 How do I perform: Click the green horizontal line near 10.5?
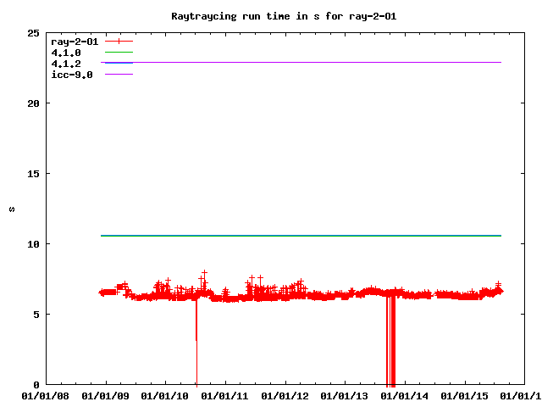[x=301, y=236]
